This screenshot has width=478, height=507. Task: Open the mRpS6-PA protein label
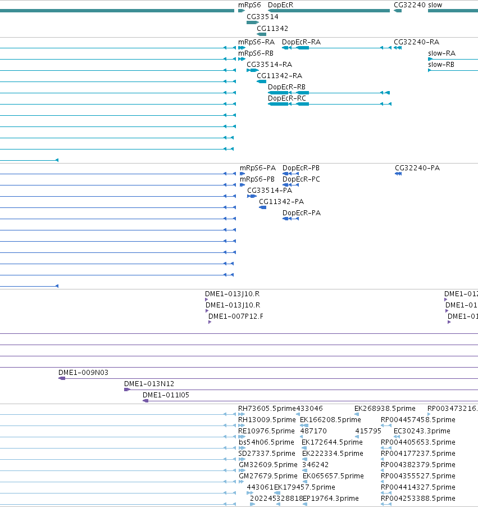[x=258, y=168]
